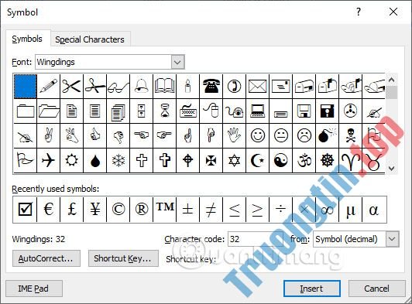Click the IME Pad button
The height and width of the screenshot is (304, 412).
[34, 289]
